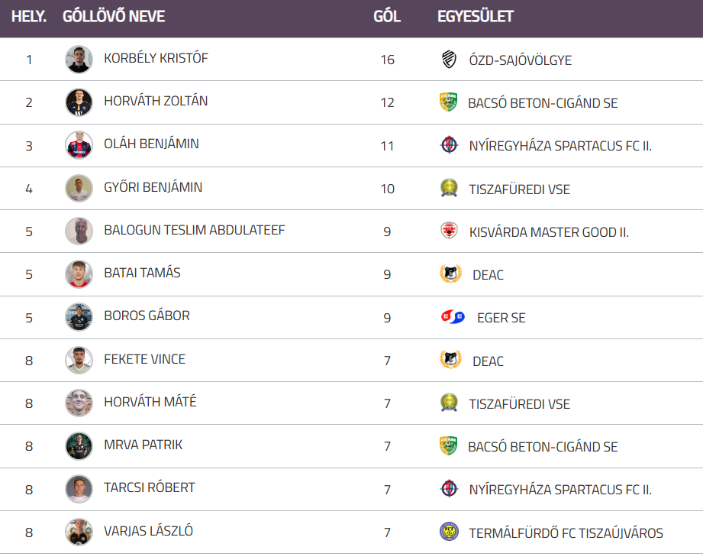Open Tiszafüredi VSE link in Horváth Máté row

click(519, 404)
